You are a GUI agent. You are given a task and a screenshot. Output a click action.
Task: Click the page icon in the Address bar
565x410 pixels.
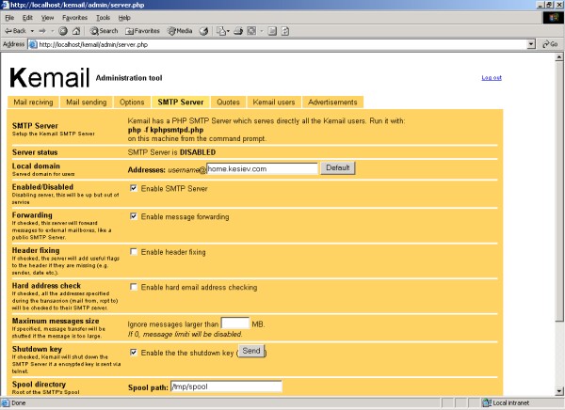33,44
